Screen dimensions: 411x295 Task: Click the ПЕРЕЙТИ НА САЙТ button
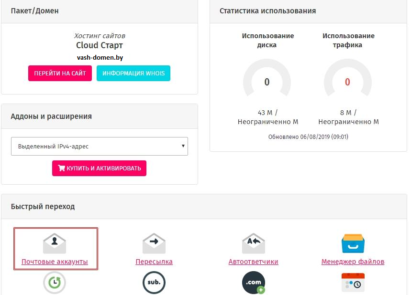(60, 73)
